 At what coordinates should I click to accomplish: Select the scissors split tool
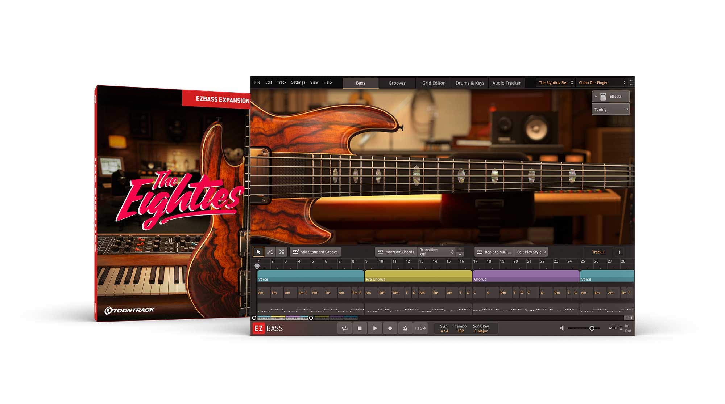click(x=282, y=252)
